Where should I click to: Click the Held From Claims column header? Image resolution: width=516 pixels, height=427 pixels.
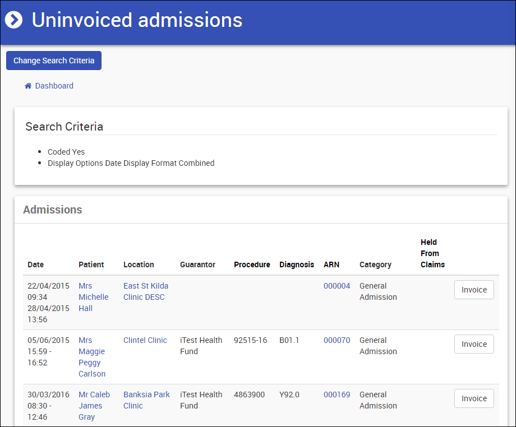[432, 253]
